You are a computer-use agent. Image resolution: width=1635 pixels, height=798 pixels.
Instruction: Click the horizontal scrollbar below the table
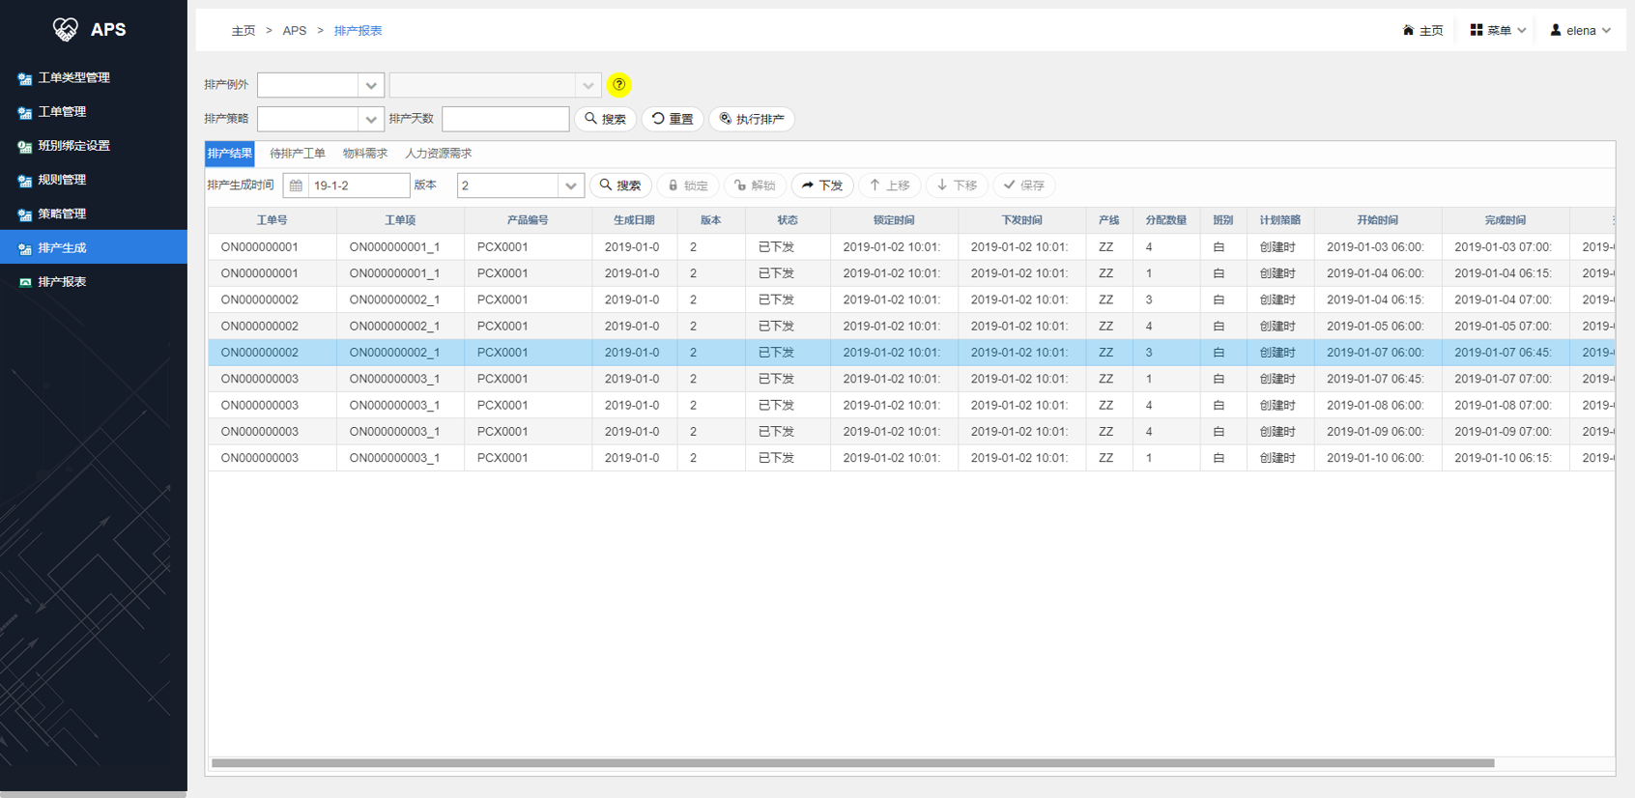[x=853, y=763]
